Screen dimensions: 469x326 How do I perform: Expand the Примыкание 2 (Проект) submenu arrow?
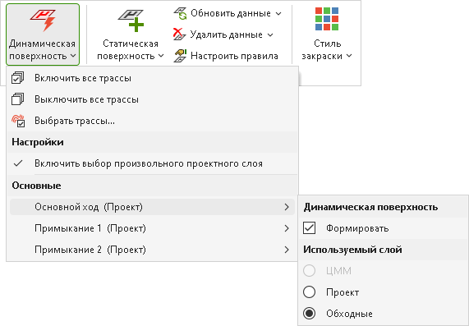(287, 250)
